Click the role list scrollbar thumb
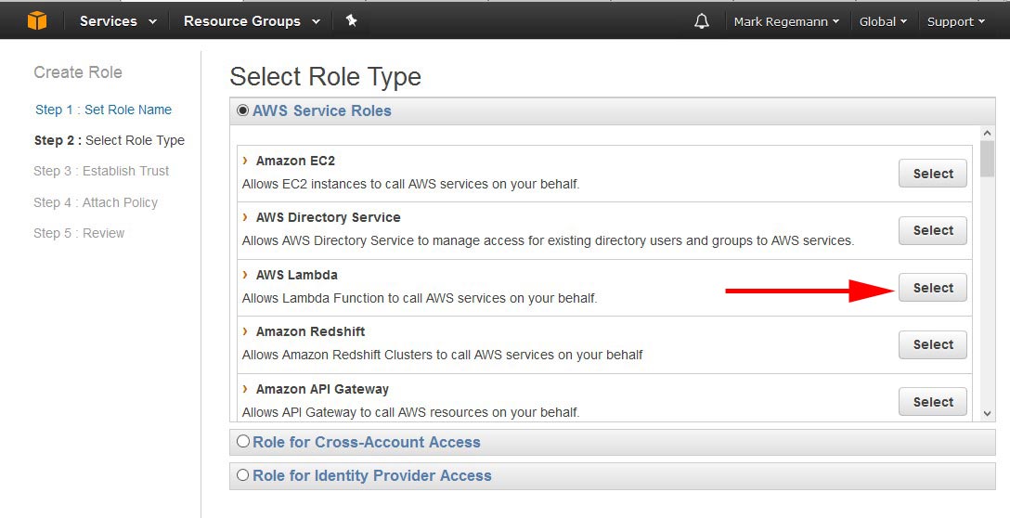This screenshot has width=1010, height=518. point(987,159)
